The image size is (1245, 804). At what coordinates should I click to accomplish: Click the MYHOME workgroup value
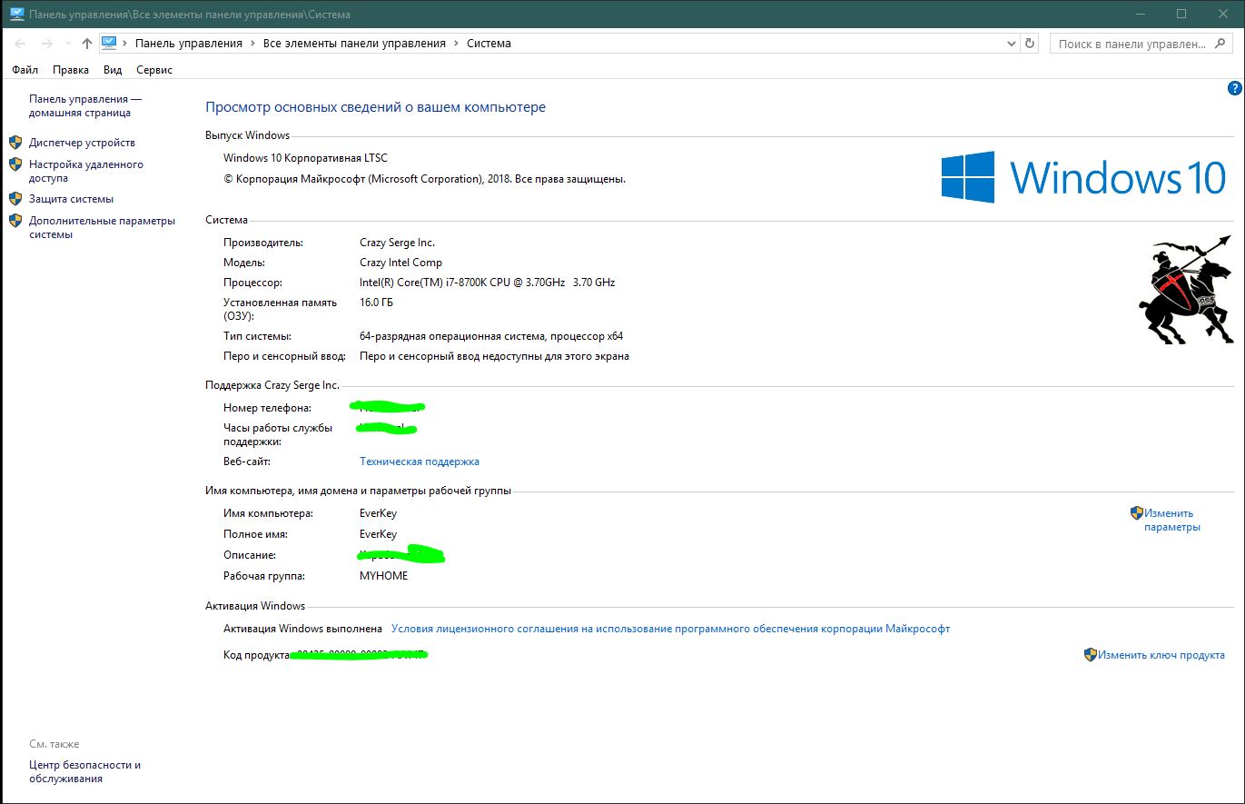point(384,576)
